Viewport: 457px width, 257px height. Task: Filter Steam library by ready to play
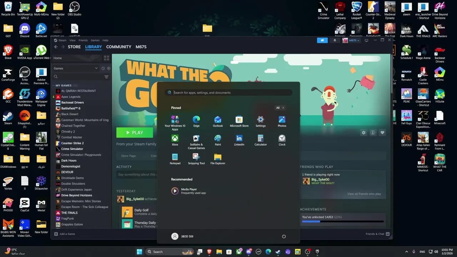tap(109, 68)
